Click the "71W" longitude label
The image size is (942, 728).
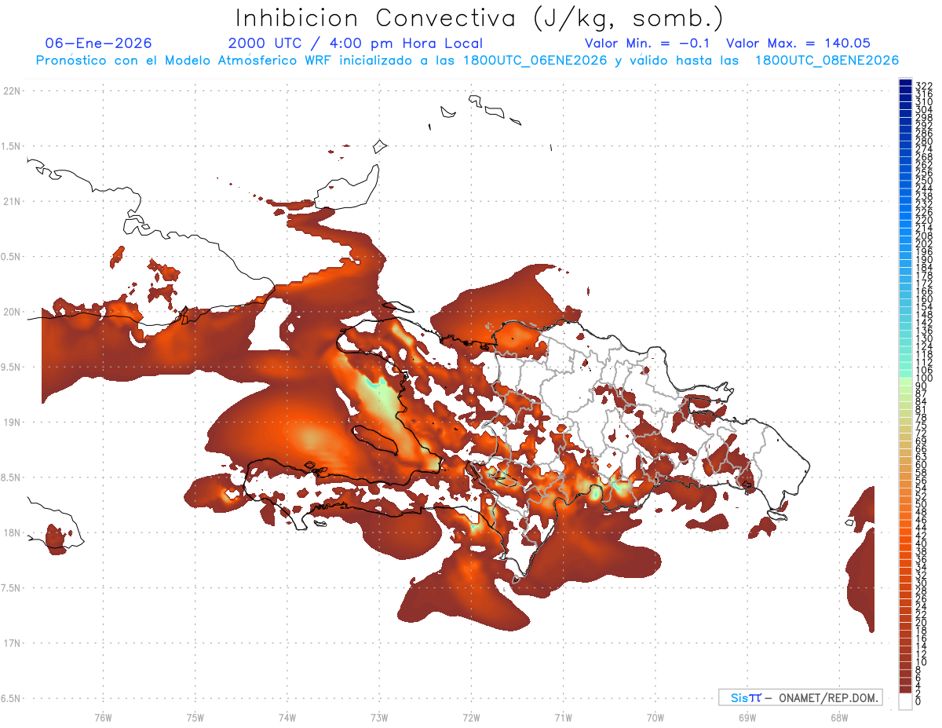point(563,717)
